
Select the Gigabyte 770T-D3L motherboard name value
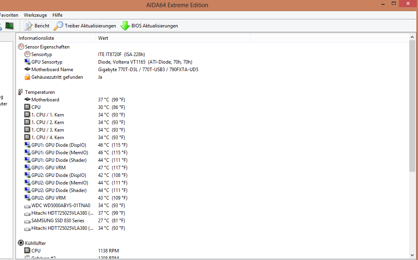click(148, 69)
